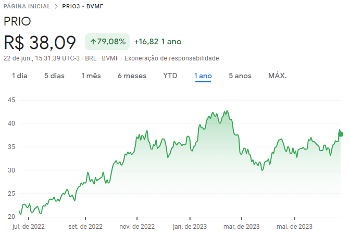This screenshot has height=235, width=350.
Task: Click the 30 value on y-axis
Action: (11, 170)
